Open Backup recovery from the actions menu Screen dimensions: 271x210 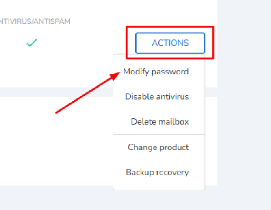tap(157, 173)
